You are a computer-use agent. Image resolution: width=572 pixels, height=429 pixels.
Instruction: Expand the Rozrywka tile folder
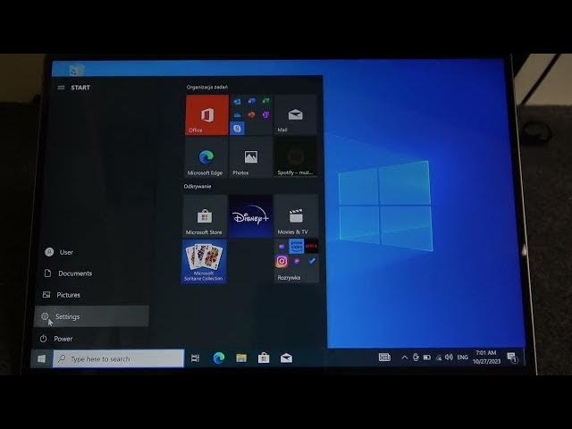(x=296, y=262)
